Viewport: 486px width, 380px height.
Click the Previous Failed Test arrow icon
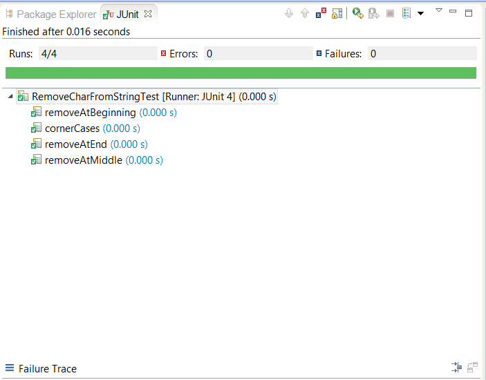[305, 13]
